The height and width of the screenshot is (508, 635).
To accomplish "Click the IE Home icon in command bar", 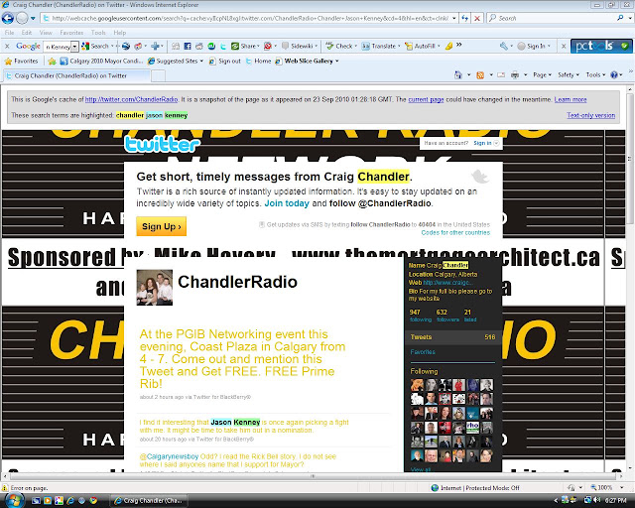I will [458, 75].
